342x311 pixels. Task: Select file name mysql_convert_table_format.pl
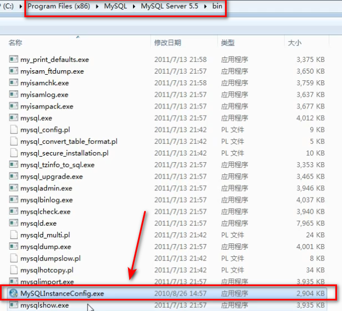pyautogui.click(x=69, y=142)
